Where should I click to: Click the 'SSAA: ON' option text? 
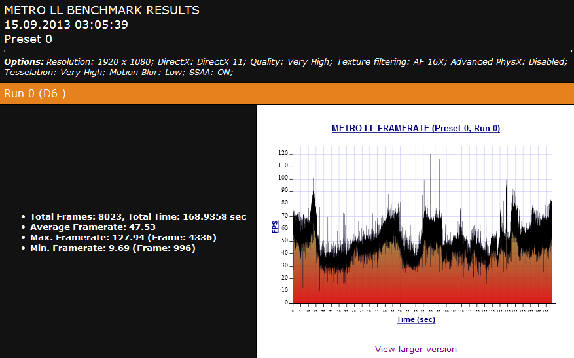click(x=209, y=73)
